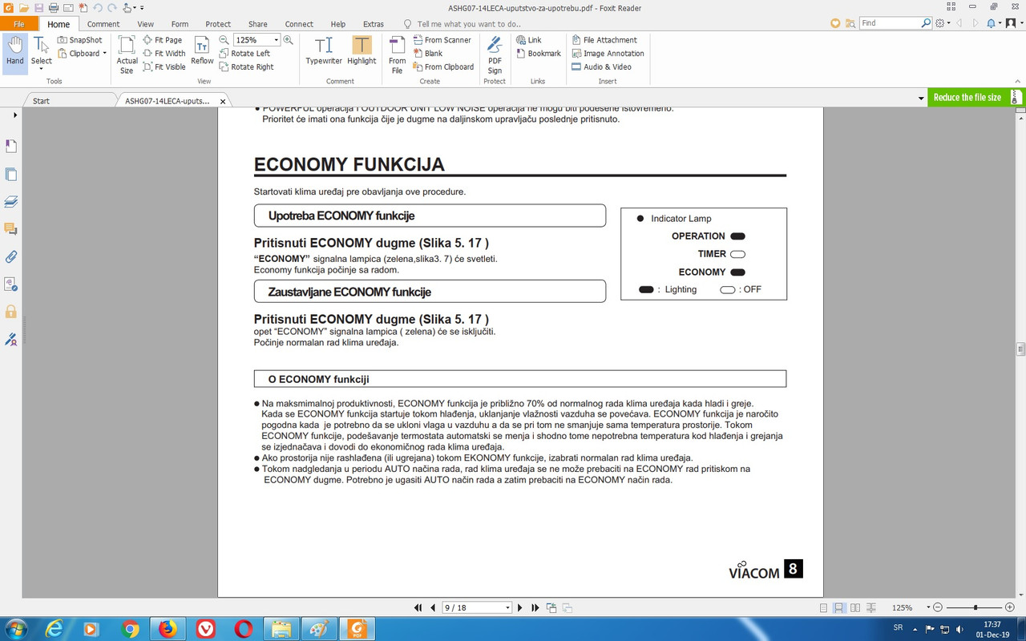Open the Extras ribbon tab
The image size is (1026, 641).
[x=373, y=24]
